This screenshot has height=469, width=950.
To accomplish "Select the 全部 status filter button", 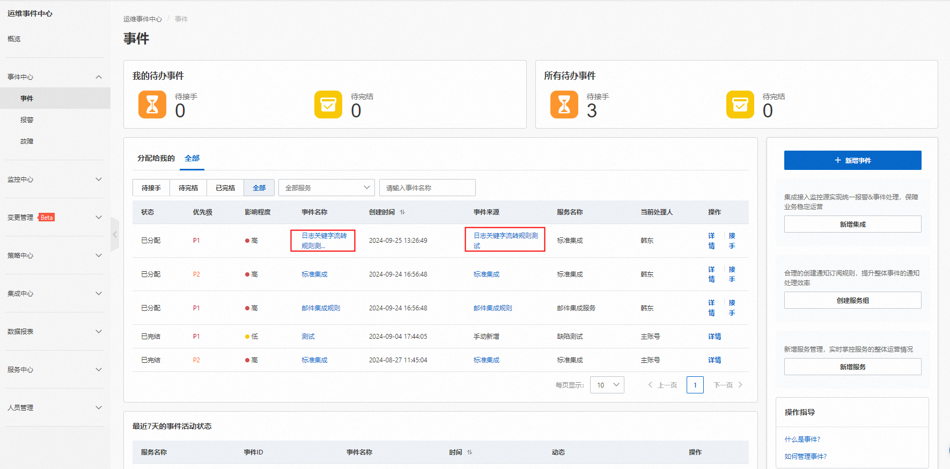I will 259,188.
